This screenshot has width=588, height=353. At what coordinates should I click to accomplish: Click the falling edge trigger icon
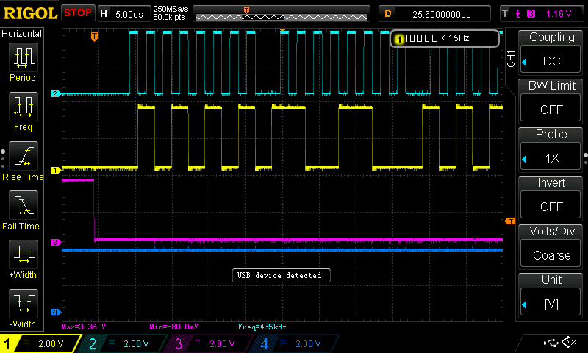tap(518, 14)
